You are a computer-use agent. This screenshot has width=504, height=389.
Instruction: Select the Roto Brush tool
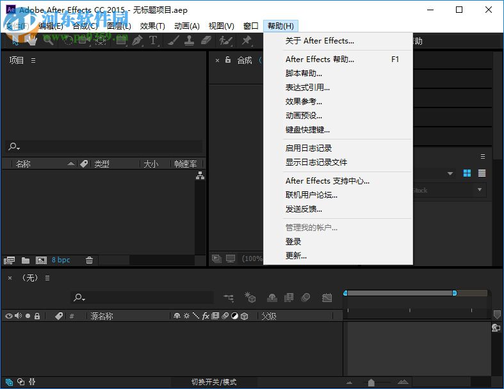(x=225, y=40)
